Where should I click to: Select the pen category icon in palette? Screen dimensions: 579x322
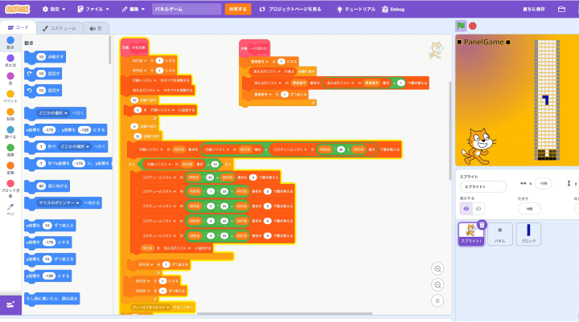[10, 209]
